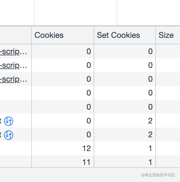180x182 pixels.
Task: Click Set Cookies cell in first '-scrip…' row
Action: pyautogui.click(x=125, y=51)
